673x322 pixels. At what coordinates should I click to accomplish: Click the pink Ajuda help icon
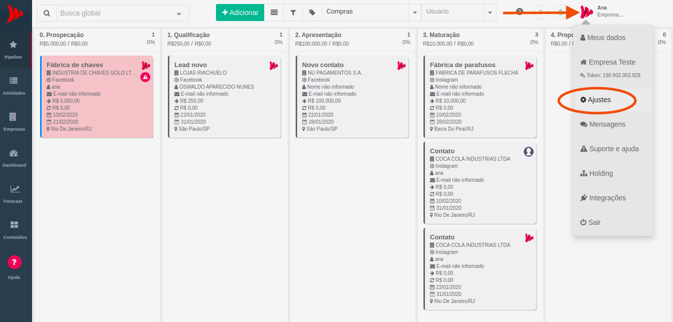(15, 262)
